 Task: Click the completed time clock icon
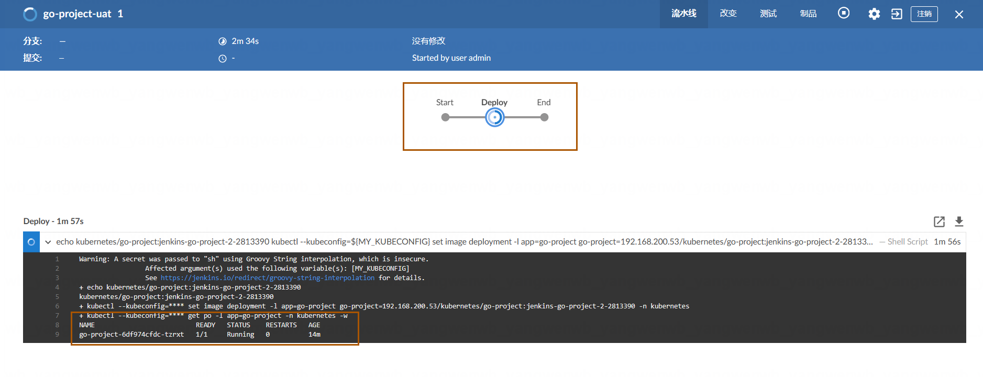223,59
